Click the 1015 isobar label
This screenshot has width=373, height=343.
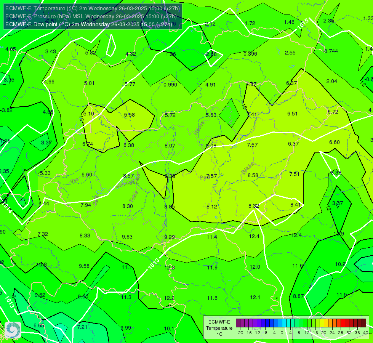[303, 24]
